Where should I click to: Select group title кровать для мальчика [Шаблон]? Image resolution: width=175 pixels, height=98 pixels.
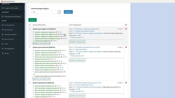coord(44,47)
